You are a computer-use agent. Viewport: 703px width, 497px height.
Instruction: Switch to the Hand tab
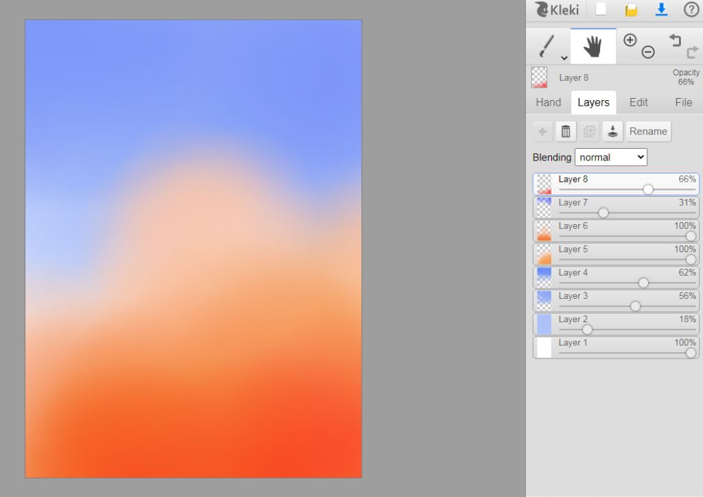coord(549,103)
